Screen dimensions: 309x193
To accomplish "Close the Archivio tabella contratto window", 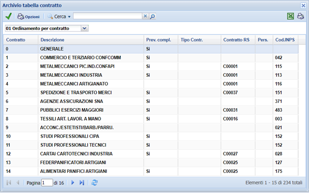I will tap(303, 5).
